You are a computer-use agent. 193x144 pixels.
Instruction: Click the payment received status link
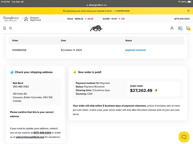pos(135,50)
